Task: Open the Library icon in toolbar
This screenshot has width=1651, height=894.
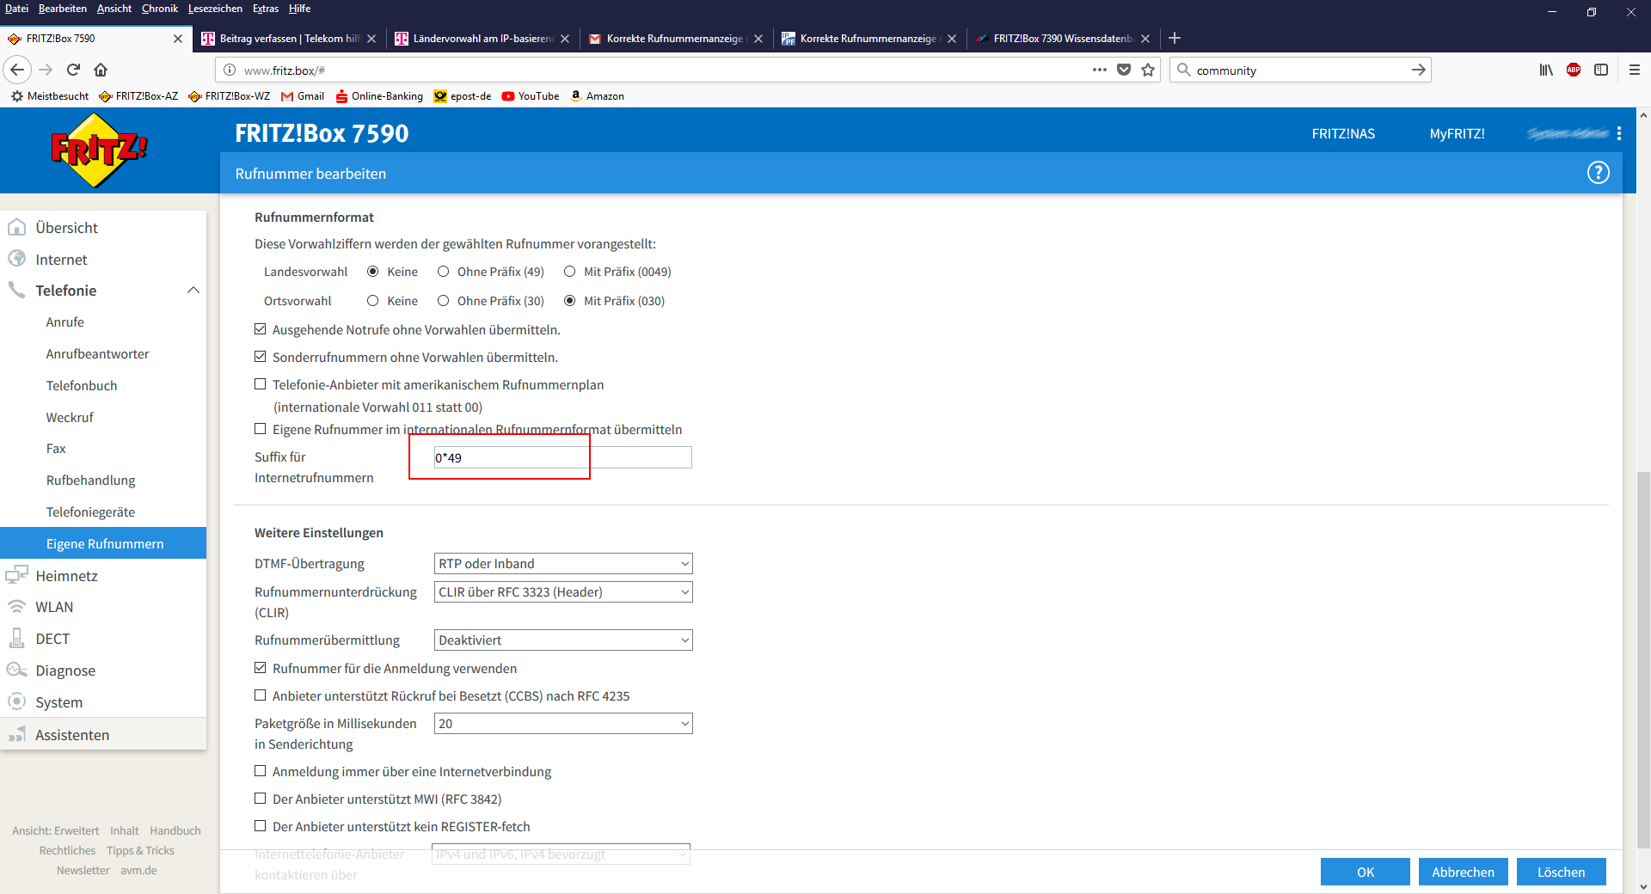Action: click(1546, 70)
